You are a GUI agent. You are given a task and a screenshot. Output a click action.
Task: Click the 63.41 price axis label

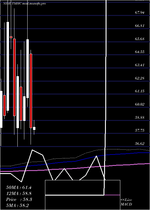(x=140, y=65)
